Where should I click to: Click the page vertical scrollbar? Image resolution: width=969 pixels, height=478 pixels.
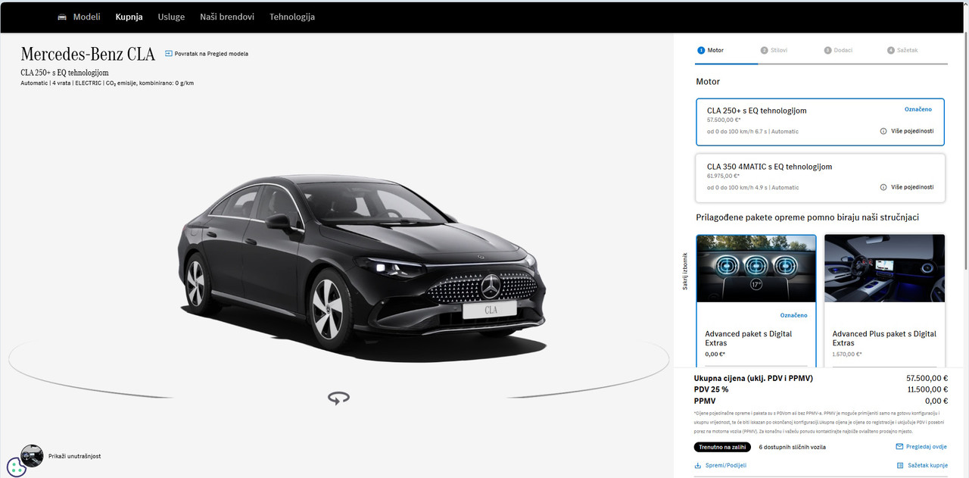pyautogui.click(x=964, y=152)
